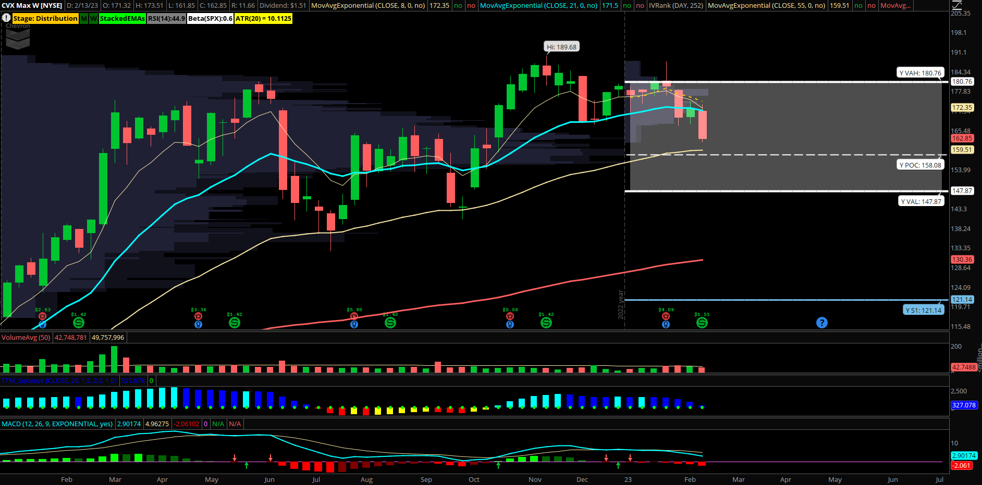Click the 327.078 squeeze axis tag

pyautogui.click(x=964, y=405)
